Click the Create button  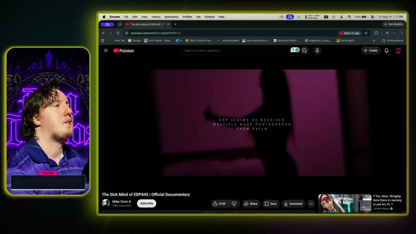click(x=370, y=50)
